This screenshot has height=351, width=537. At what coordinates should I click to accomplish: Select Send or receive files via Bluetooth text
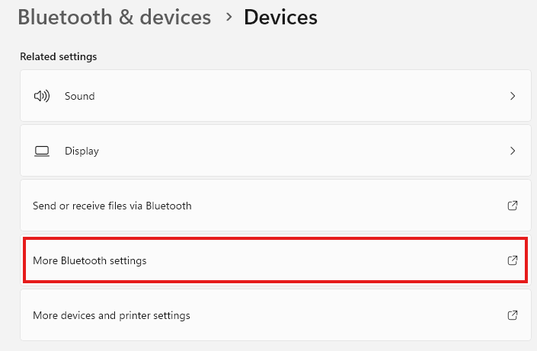tap(112, 206)
